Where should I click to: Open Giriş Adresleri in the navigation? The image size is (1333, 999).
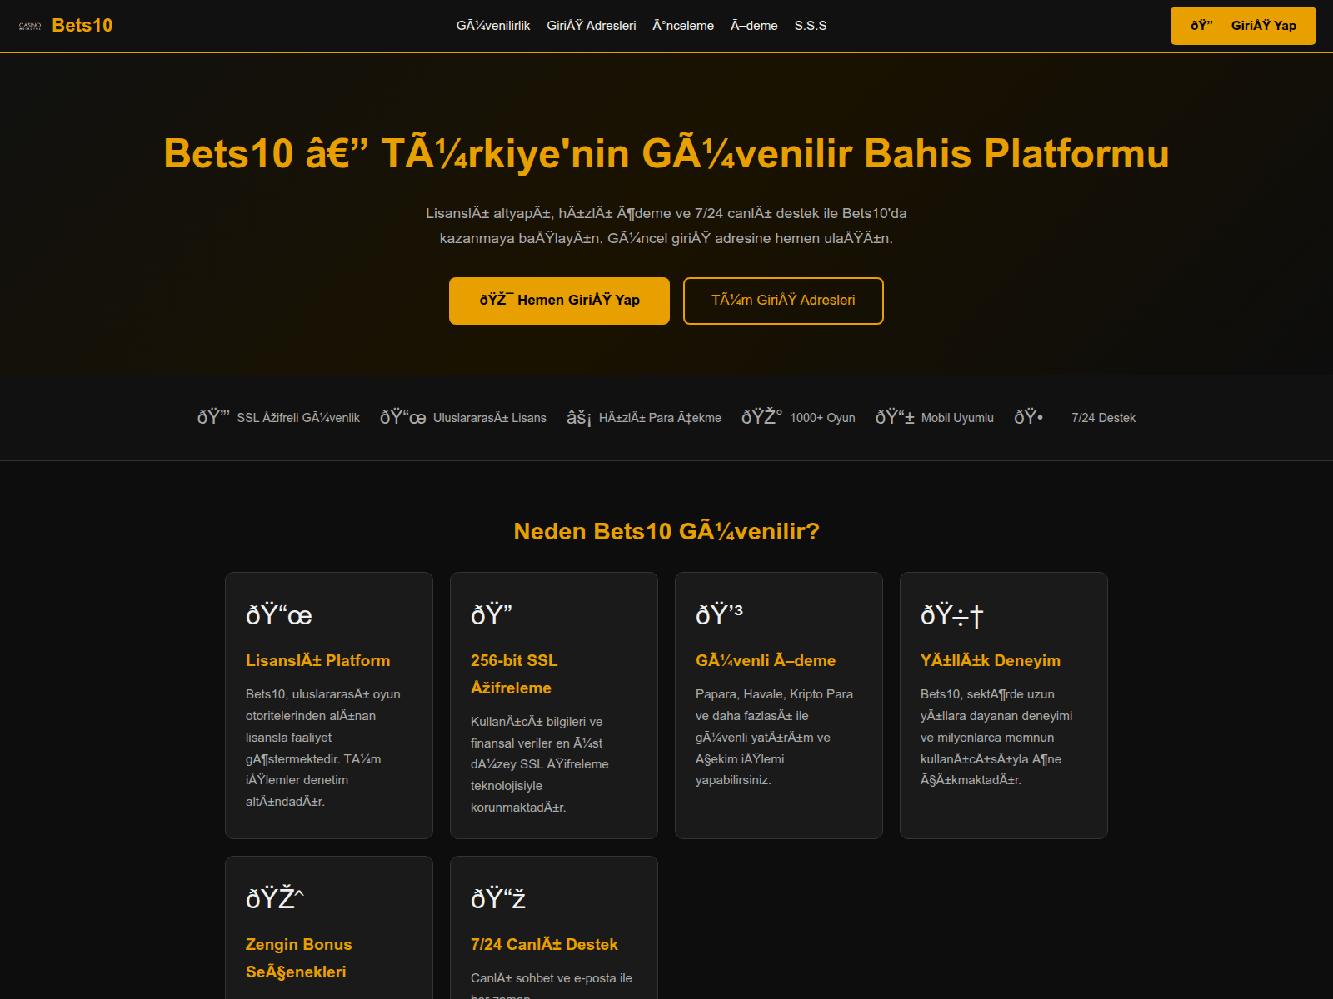tap(592, 26)
